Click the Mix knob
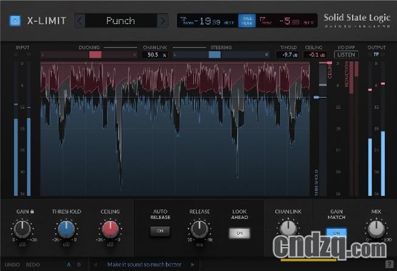This screenshot has height=271, width=397. [x=376, y=229]
